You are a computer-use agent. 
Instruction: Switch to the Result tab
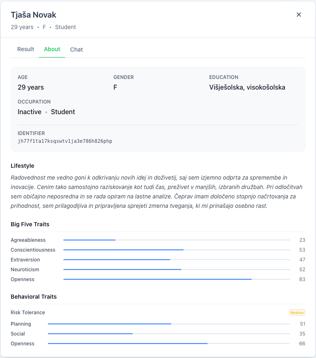click(x=25, y=49)
